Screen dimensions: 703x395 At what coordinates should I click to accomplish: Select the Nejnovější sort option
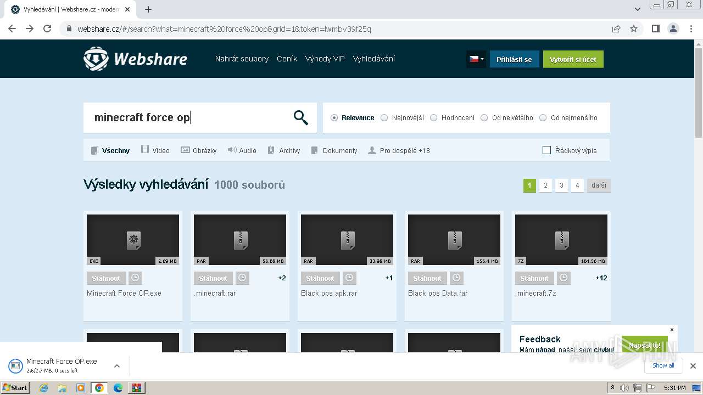point(402,117)
